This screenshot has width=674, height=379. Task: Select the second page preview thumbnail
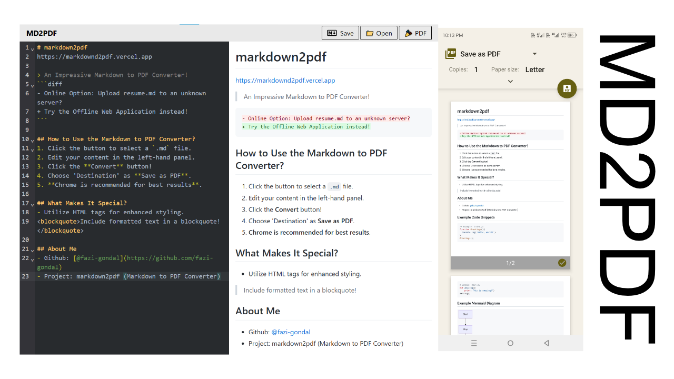click(x=510, y=305)
